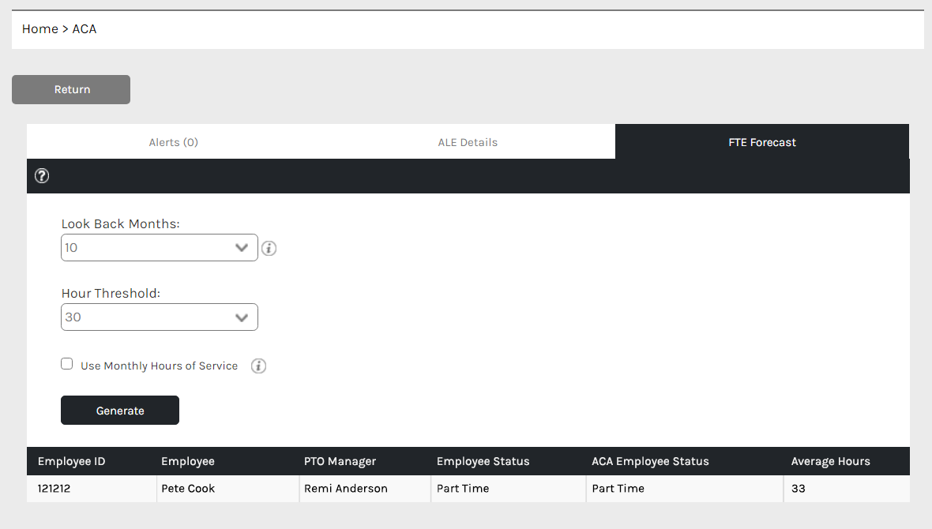The height and width of the screenshot is (529, 932).
Task: Click employee ID 121212 in the table
Action: tap(54, 489)
